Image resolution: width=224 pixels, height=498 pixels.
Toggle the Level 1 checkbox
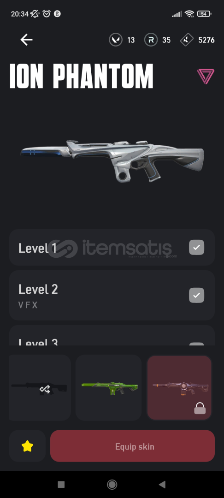(x=197, y=248)
